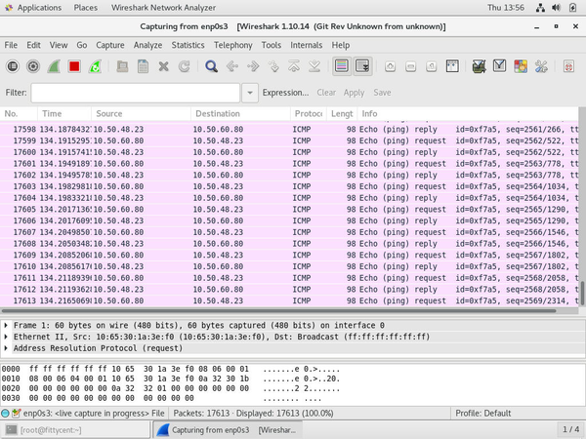Open the Go menu
The height and width of the screenshot is (439, 586).
tap(81, 45)
